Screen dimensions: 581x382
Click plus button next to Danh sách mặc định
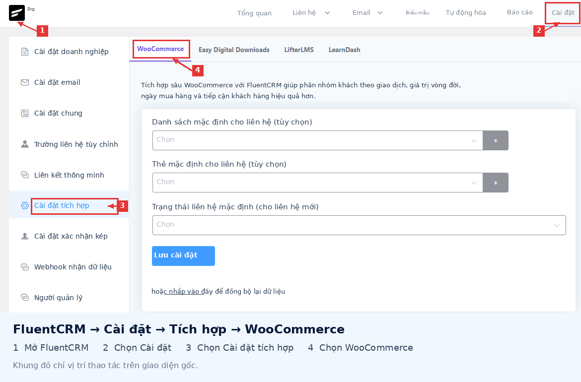pos(496,140)
